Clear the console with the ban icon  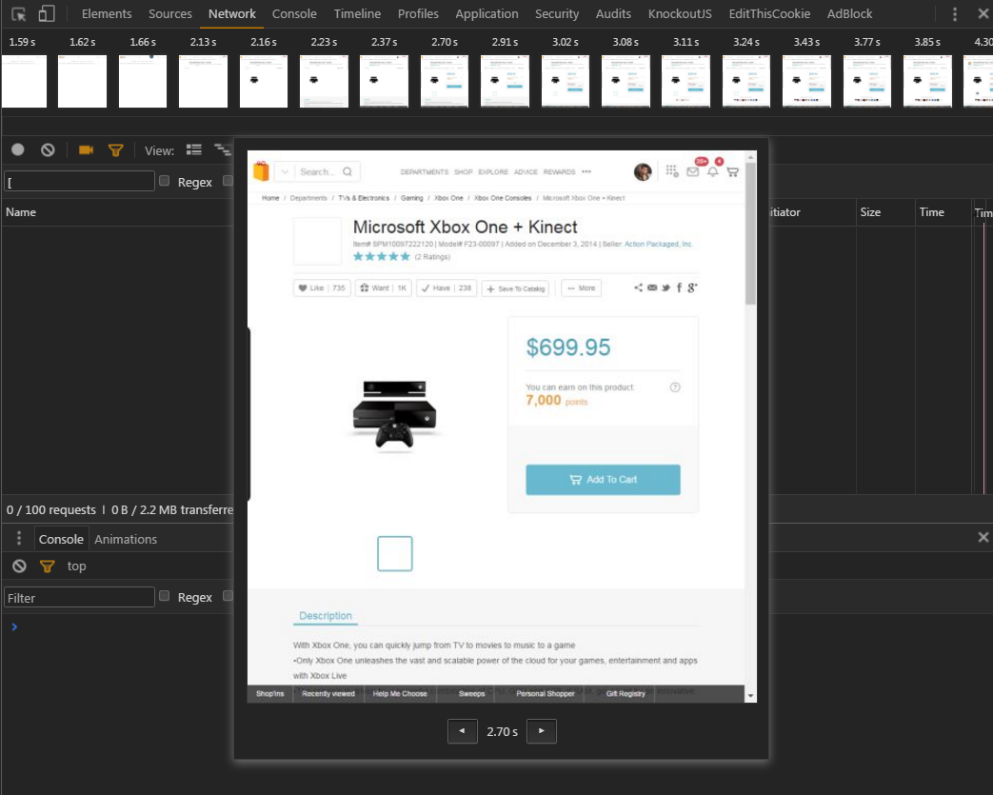coord(20,566)
